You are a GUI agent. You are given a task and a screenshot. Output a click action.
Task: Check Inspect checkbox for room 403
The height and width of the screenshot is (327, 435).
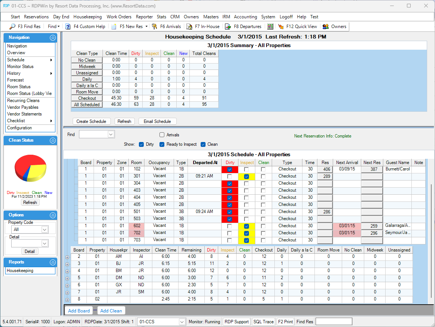coord(246,191)
